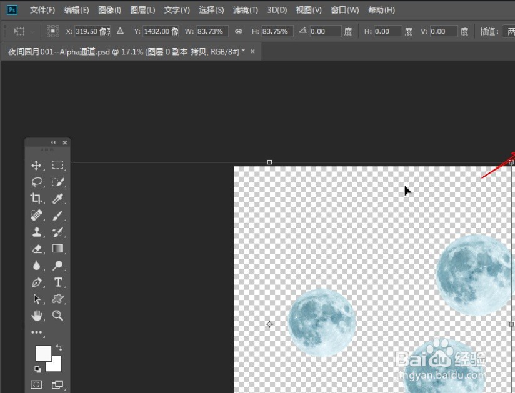
Task: Select the Move tool
Action: click(36, 165)
